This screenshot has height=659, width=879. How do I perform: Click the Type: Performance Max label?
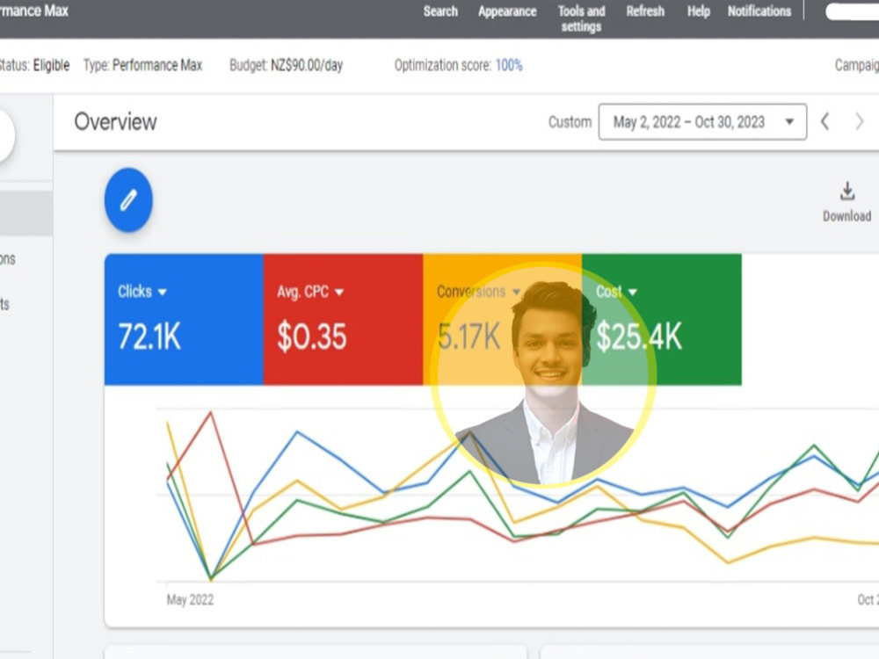[x=143, y=66]
